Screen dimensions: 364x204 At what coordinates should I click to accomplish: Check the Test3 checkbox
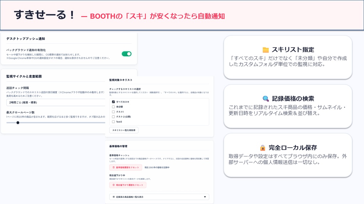pos(113,122)
